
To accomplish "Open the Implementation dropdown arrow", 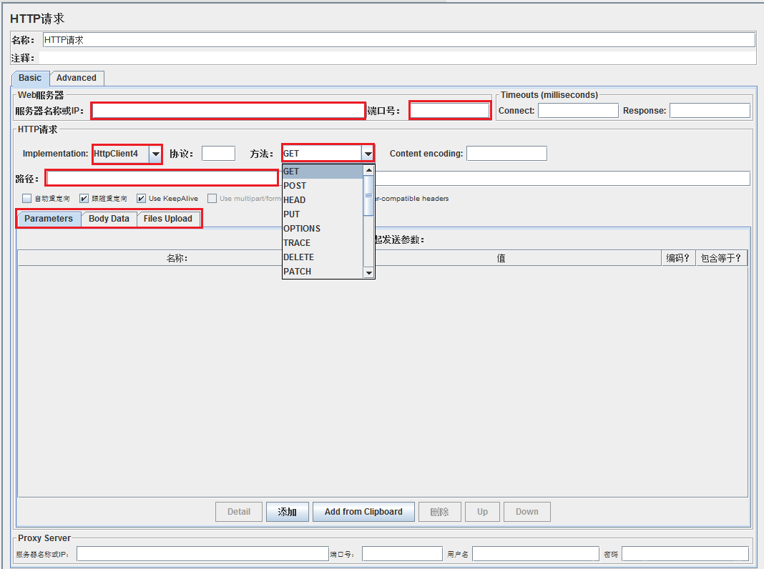I will (155, 154).
